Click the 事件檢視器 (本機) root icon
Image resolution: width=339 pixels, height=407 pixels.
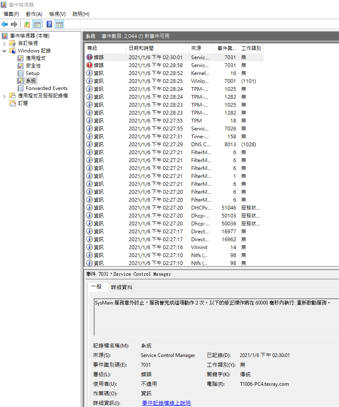5,36
